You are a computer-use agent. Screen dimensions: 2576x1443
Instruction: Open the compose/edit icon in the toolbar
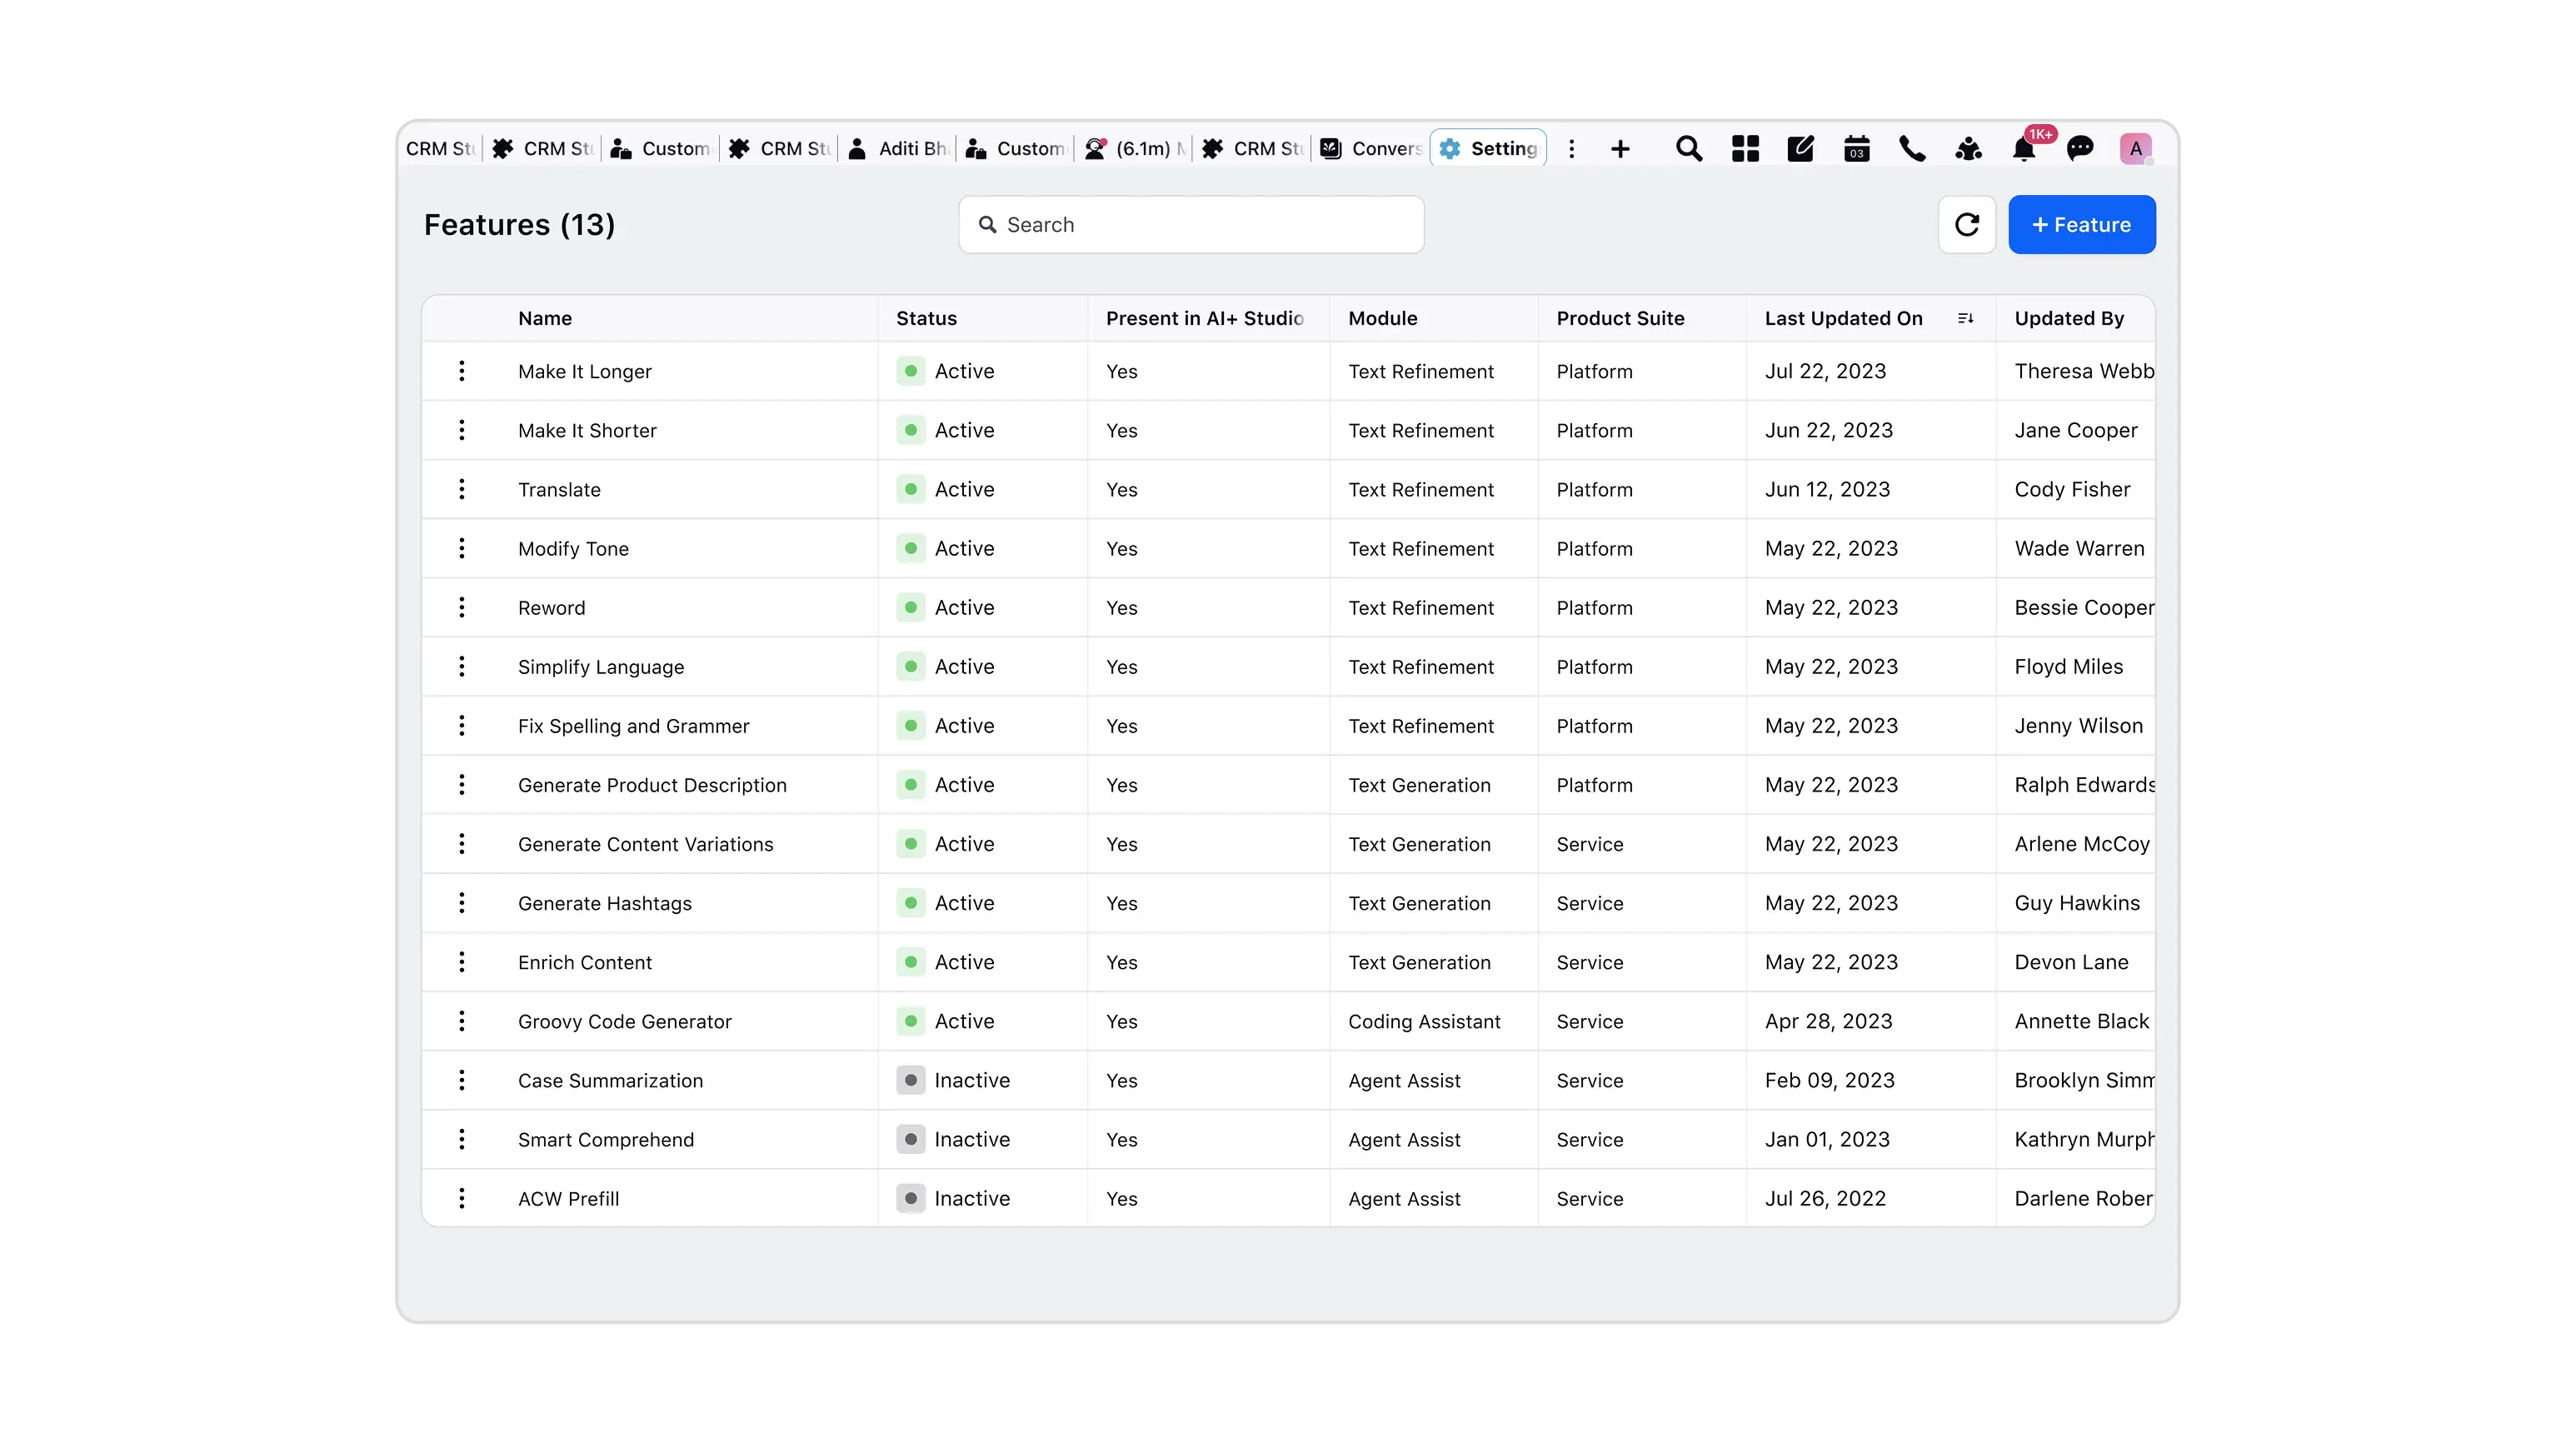1800,148
